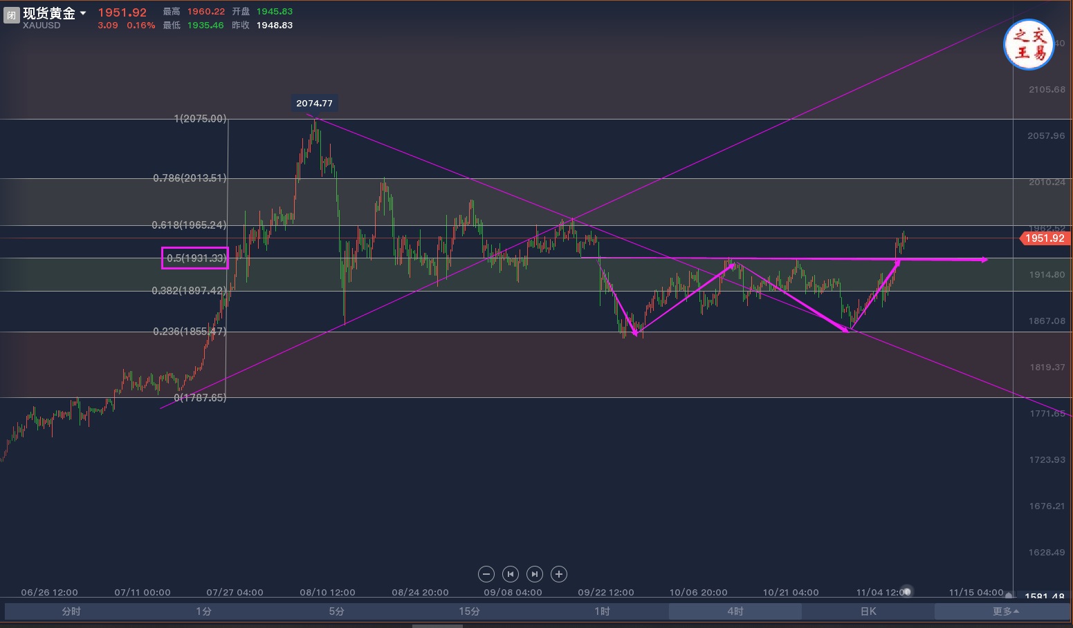Image resolution: width=1073 pixels, height=628 pixels.
Task: Switch to the 分时 timeframe tab
Action: pos(71,611)
